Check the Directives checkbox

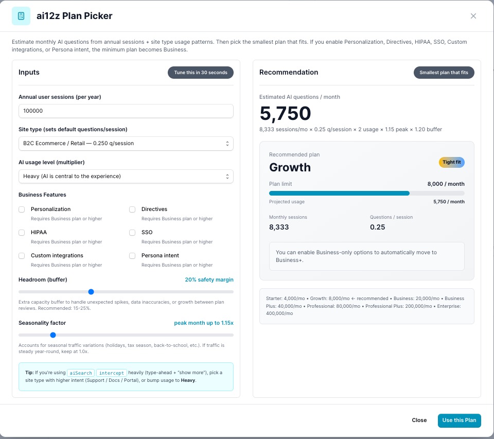tap(132, 209)
